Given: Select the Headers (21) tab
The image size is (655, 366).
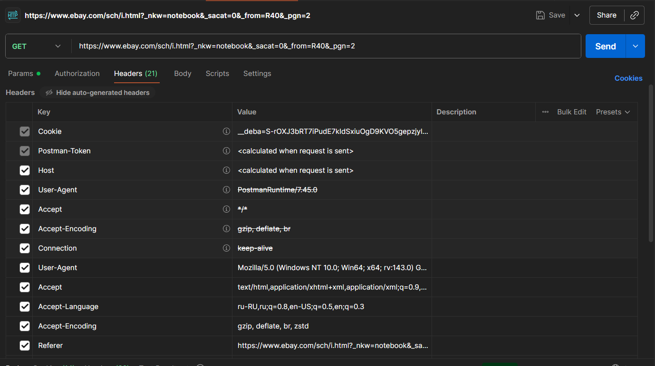Looking at the screenshot, I should click(135, 74).
